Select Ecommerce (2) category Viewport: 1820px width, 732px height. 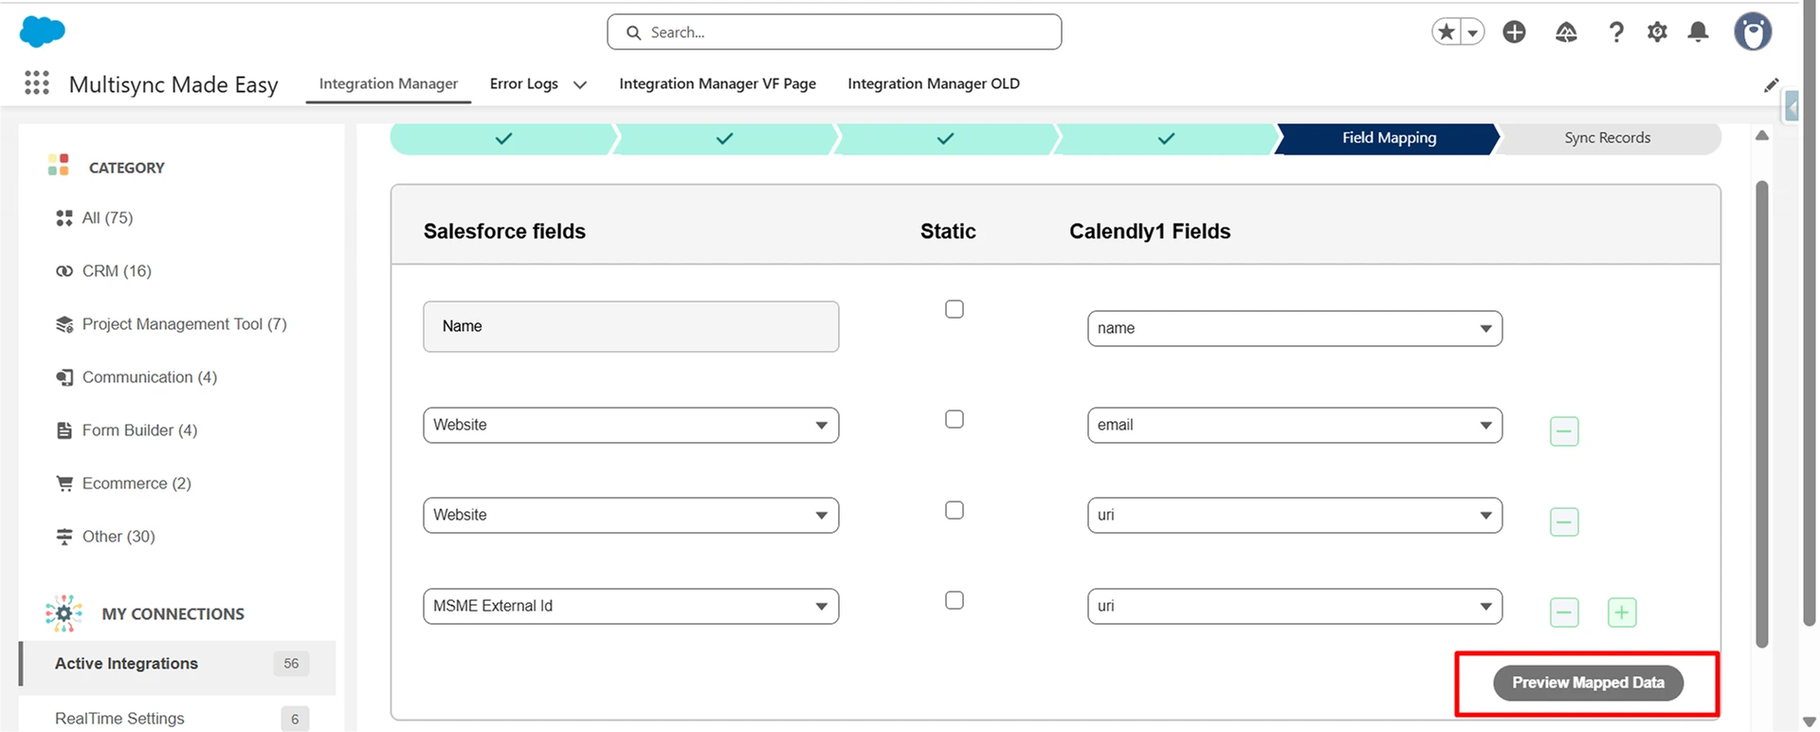click(136, 484)
